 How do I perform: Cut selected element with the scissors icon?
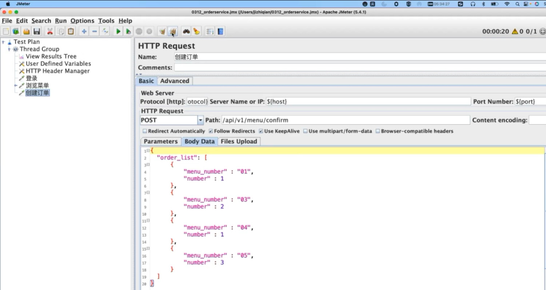50,32
